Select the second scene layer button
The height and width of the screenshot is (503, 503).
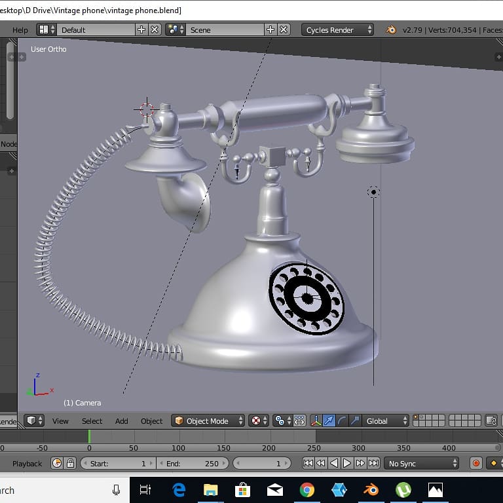coord(422,417)
